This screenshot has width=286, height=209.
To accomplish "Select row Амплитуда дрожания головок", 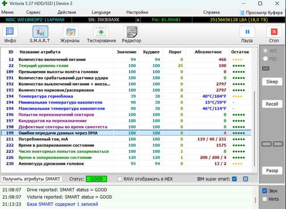I will 126,163.
